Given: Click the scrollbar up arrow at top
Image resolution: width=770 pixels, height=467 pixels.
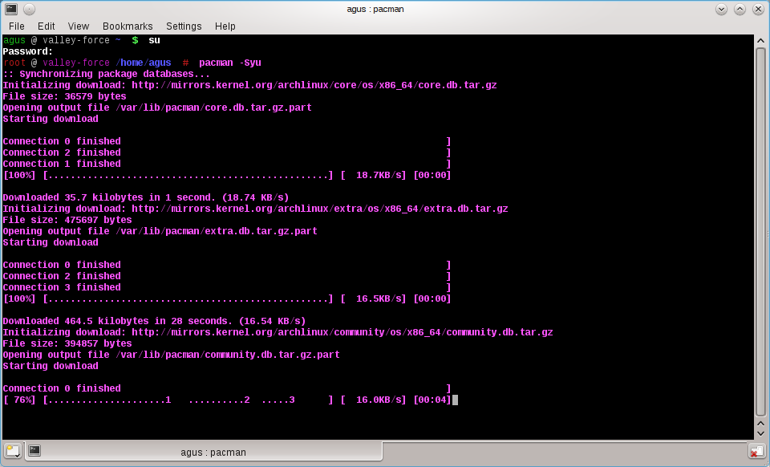Looking at the screenshot, I should tap(760, 41).
